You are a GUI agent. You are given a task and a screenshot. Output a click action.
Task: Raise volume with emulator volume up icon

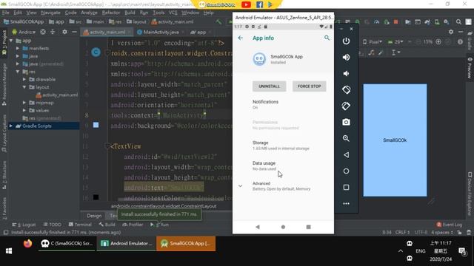pos(346,57)
